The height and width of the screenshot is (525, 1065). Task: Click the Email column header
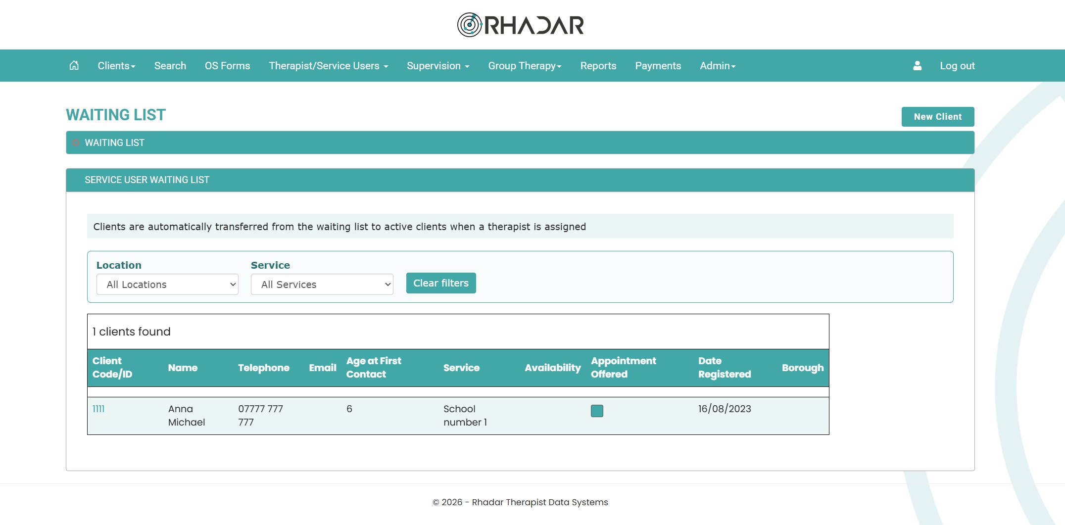tap(323, 368)
